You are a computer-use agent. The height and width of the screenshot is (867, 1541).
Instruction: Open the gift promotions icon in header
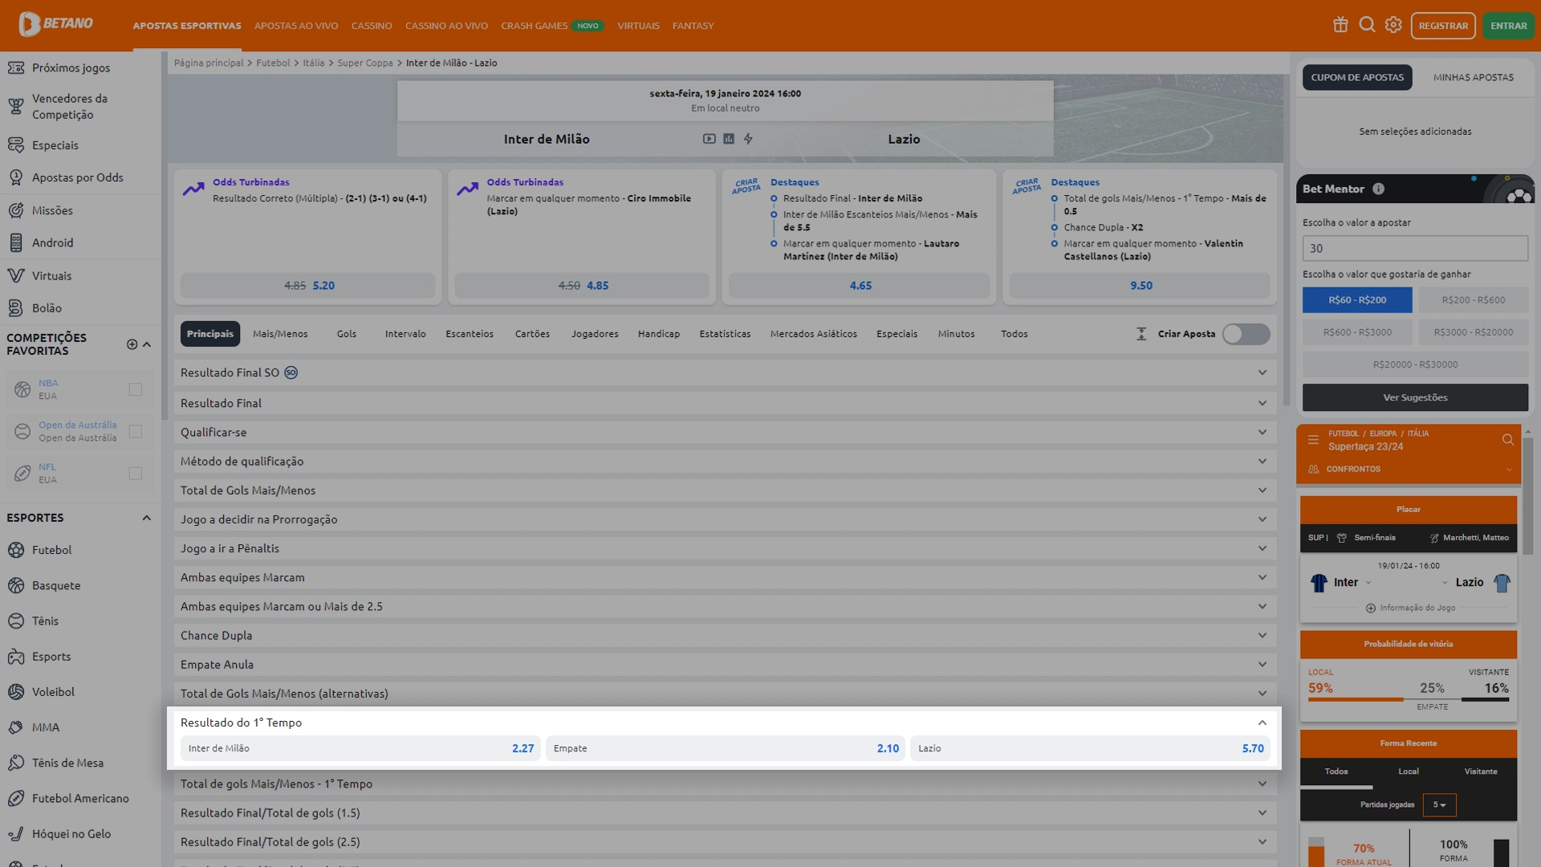[1340, 25]
